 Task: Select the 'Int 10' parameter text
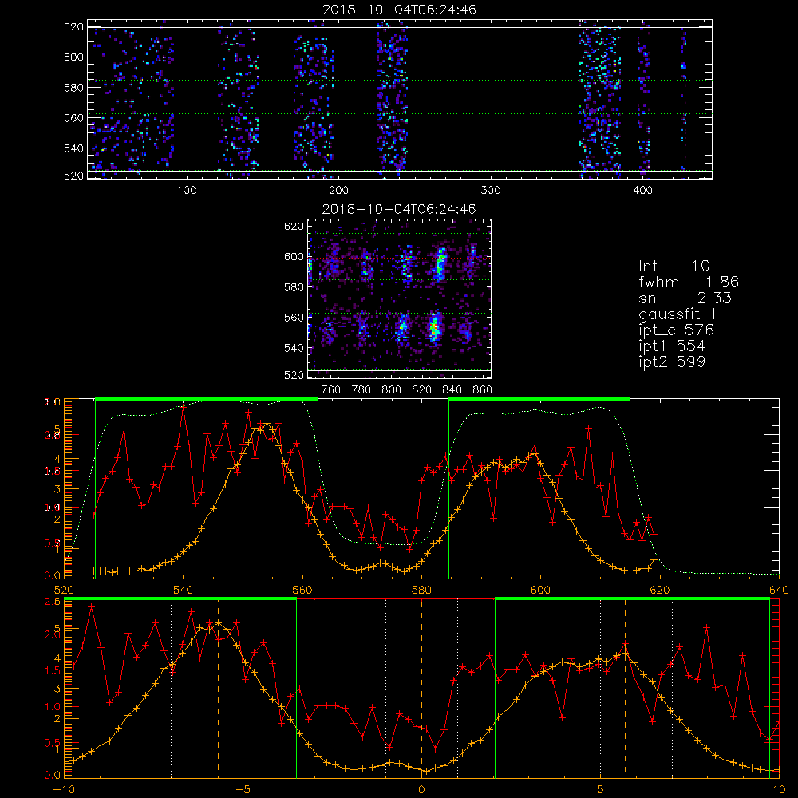coord(674,266)
